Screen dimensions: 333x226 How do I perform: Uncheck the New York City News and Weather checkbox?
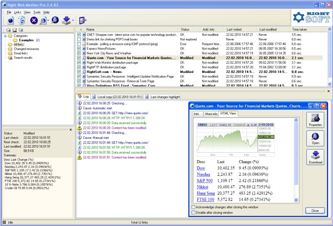tap(79, 53)
